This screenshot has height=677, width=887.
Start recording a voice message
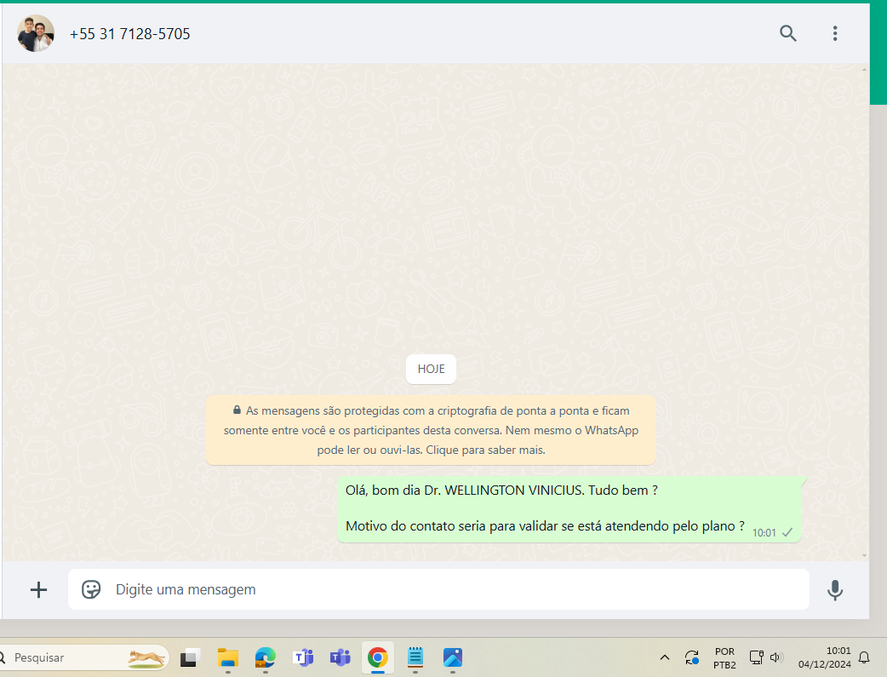835,590
